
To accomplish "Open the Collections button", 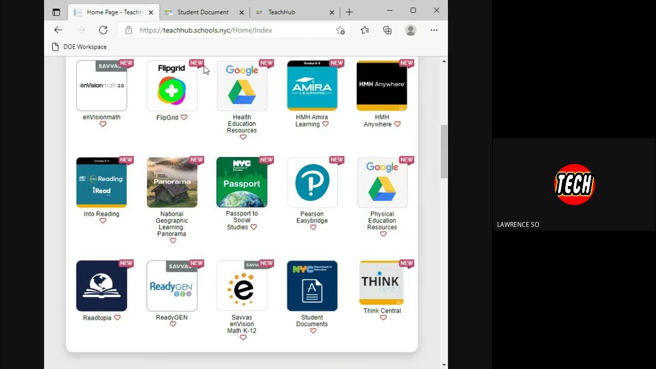I will click(x=387, y=30).
